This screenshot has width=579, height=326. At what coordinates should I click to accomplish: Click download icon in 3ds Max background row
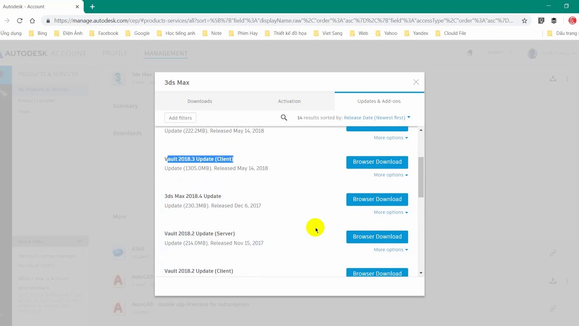coord(553,78)
